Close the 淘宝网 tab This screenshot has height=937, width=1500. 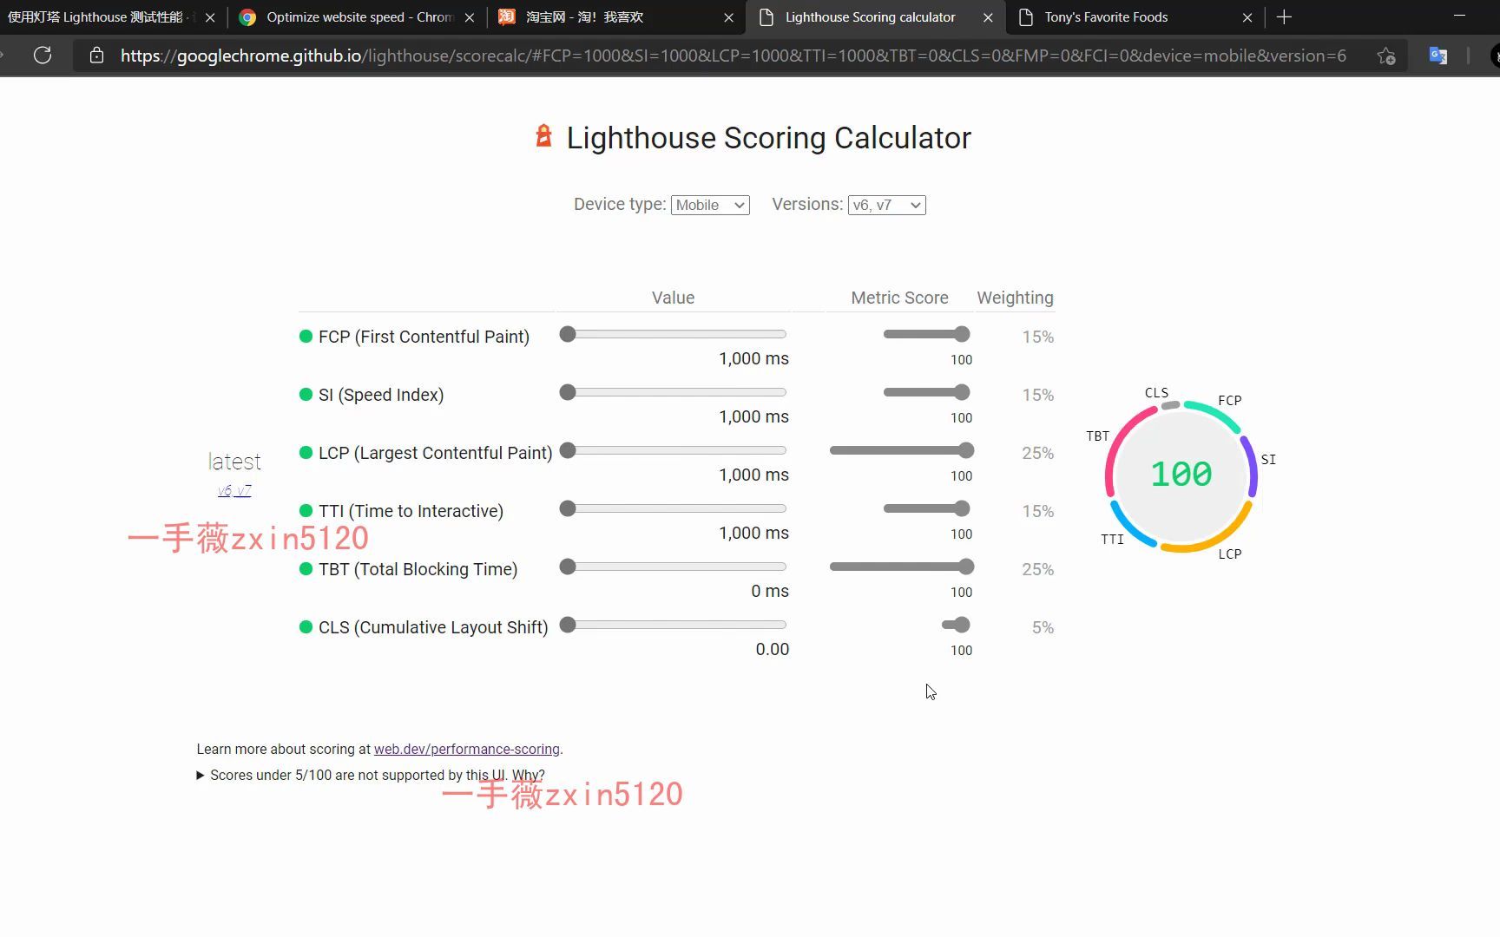click(x=728, y=17)
